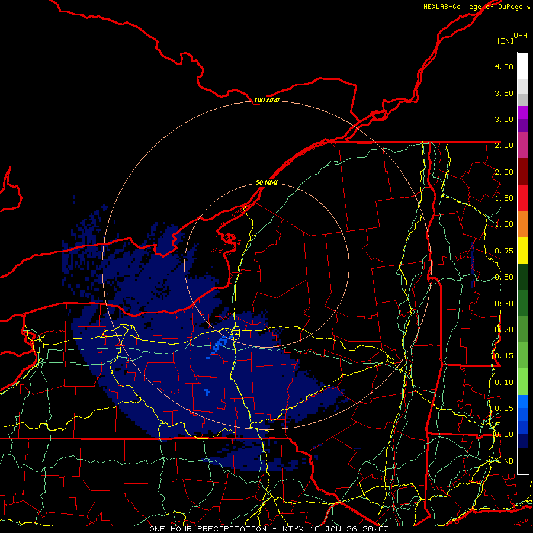Screen dimensions: 533x533
Task: Click the 100 NMI range ring label
Action: 266,100
